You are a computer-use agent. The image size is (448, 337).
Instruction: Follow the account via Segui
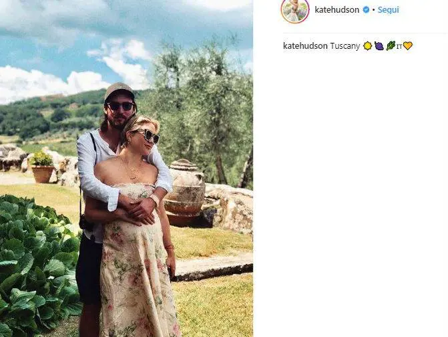389,10
